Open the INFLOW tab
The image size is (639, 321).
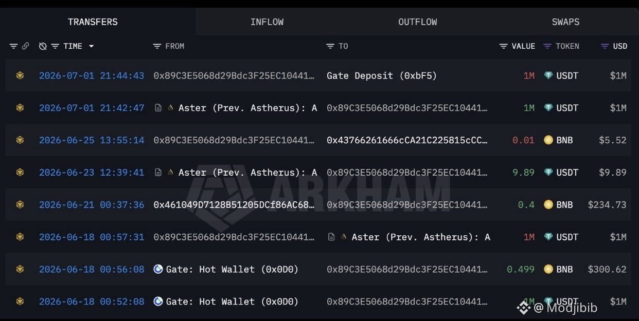click(267, 22)
